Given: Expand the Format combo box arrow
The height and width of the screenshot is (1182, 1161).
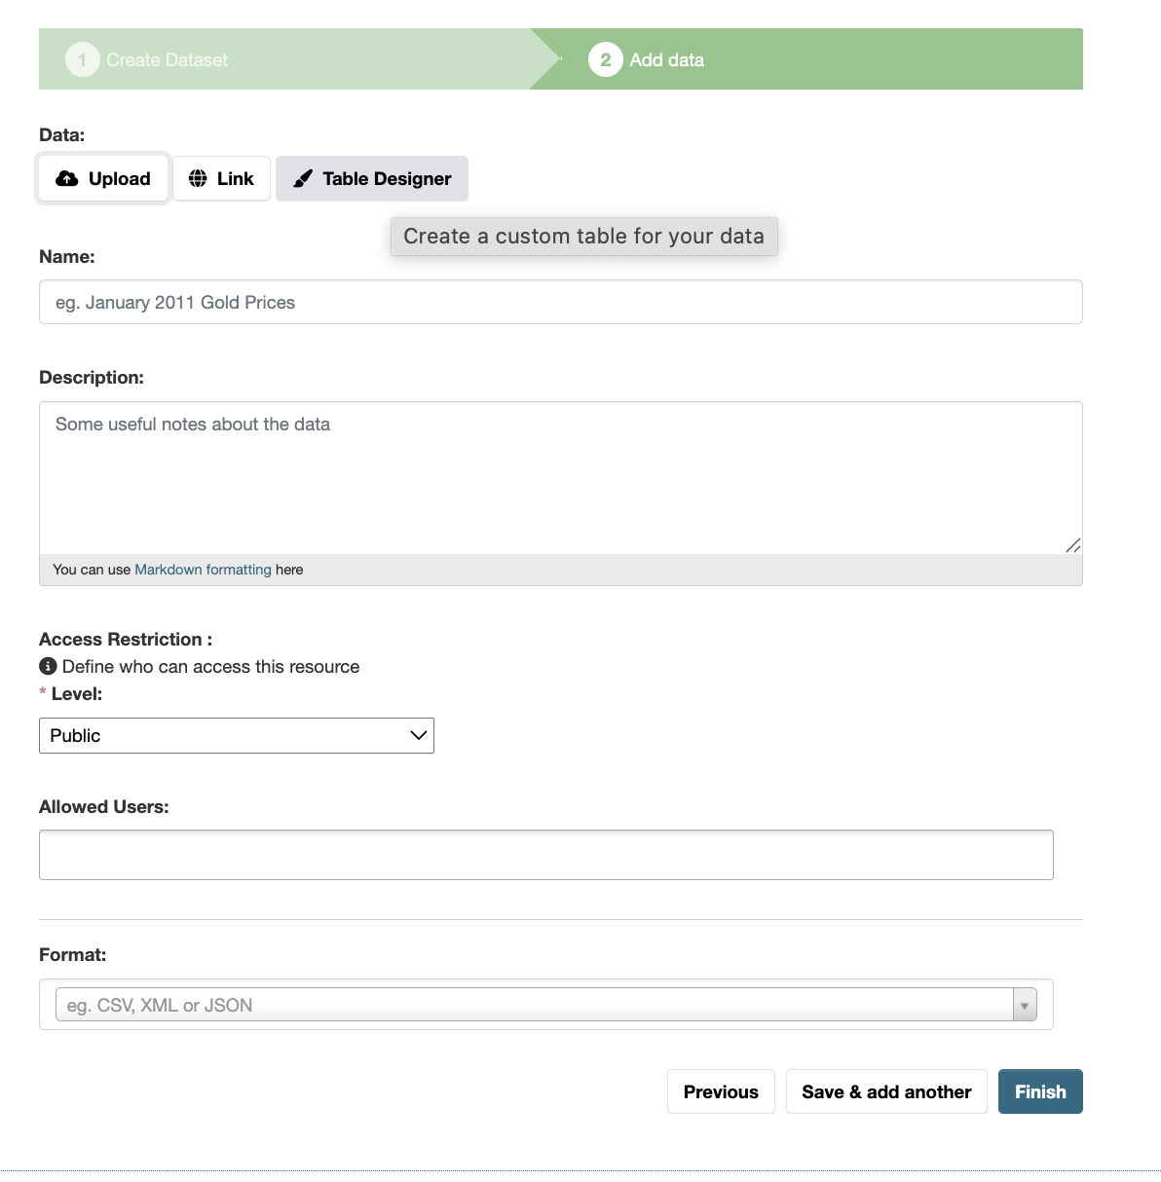Looking at the screenshot, I should click(x=1025, y=1005).
